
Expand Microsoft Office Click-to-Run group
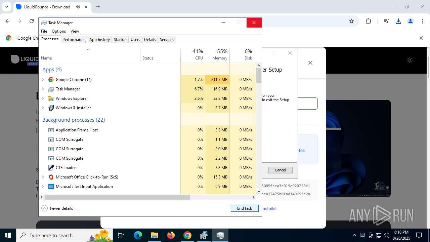[43, 177]
